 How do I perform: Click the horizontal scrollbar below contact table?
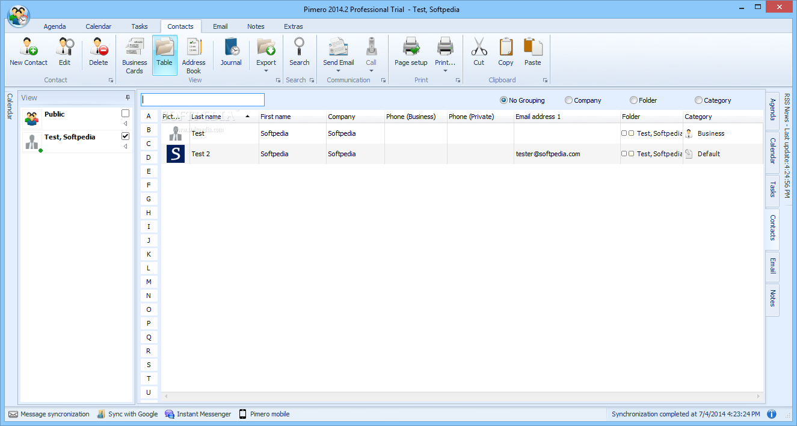(x=462, y=397)
